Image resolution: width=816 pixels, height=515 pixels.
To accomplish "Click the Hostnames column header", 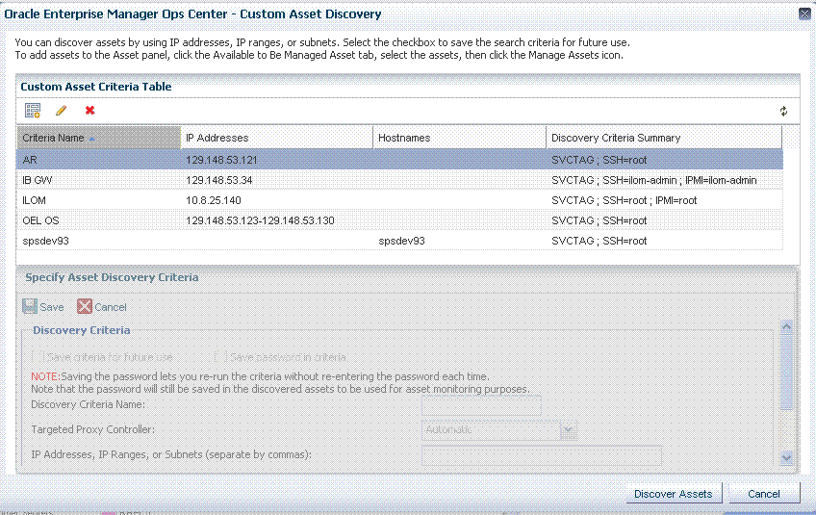I will (460, 138).
